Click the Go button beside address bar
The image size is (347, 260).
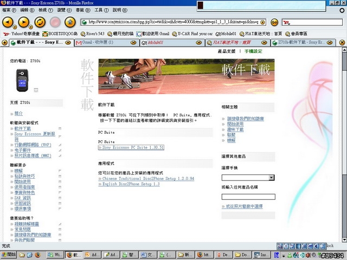[x=274, y=22]
